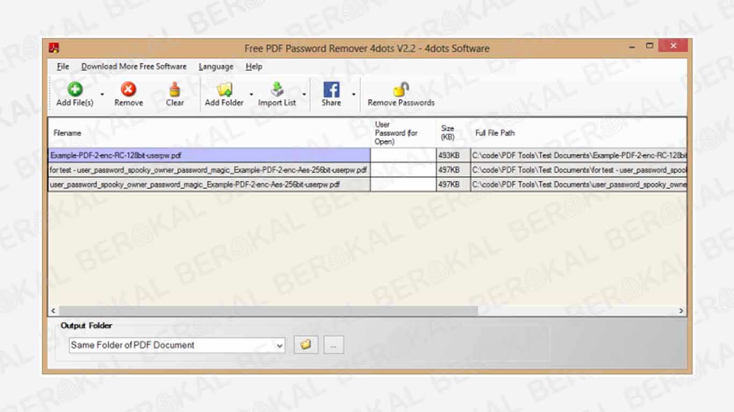This screenshot has width=734, height=412.
Task: Click the red Remove icon
Action: (x=128, y=89)
